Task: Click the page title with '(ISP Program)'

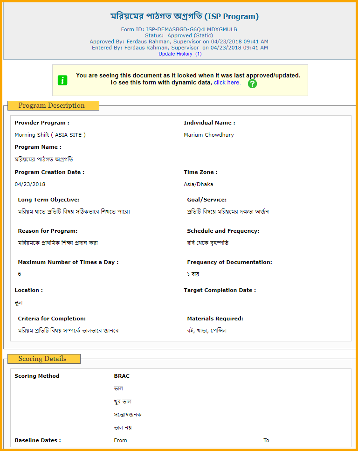Action: (185, 16)
